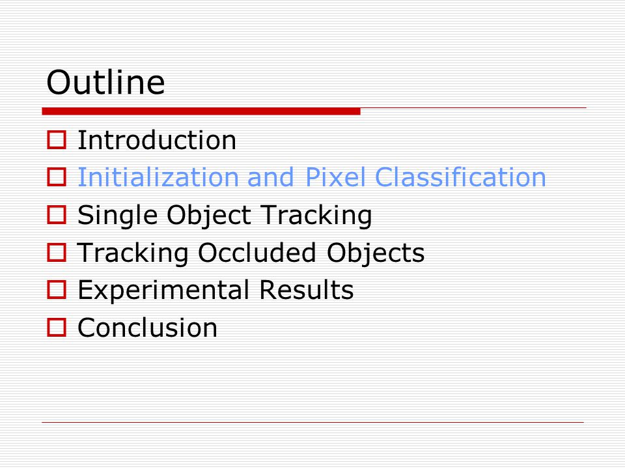Click the thin red line at slide bottom
The image size is (625, 469).
coord(313,422)
